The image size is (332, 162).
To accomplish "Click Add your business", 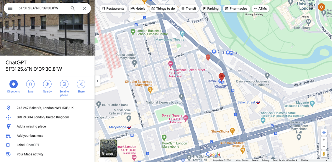I will point(47,136).
